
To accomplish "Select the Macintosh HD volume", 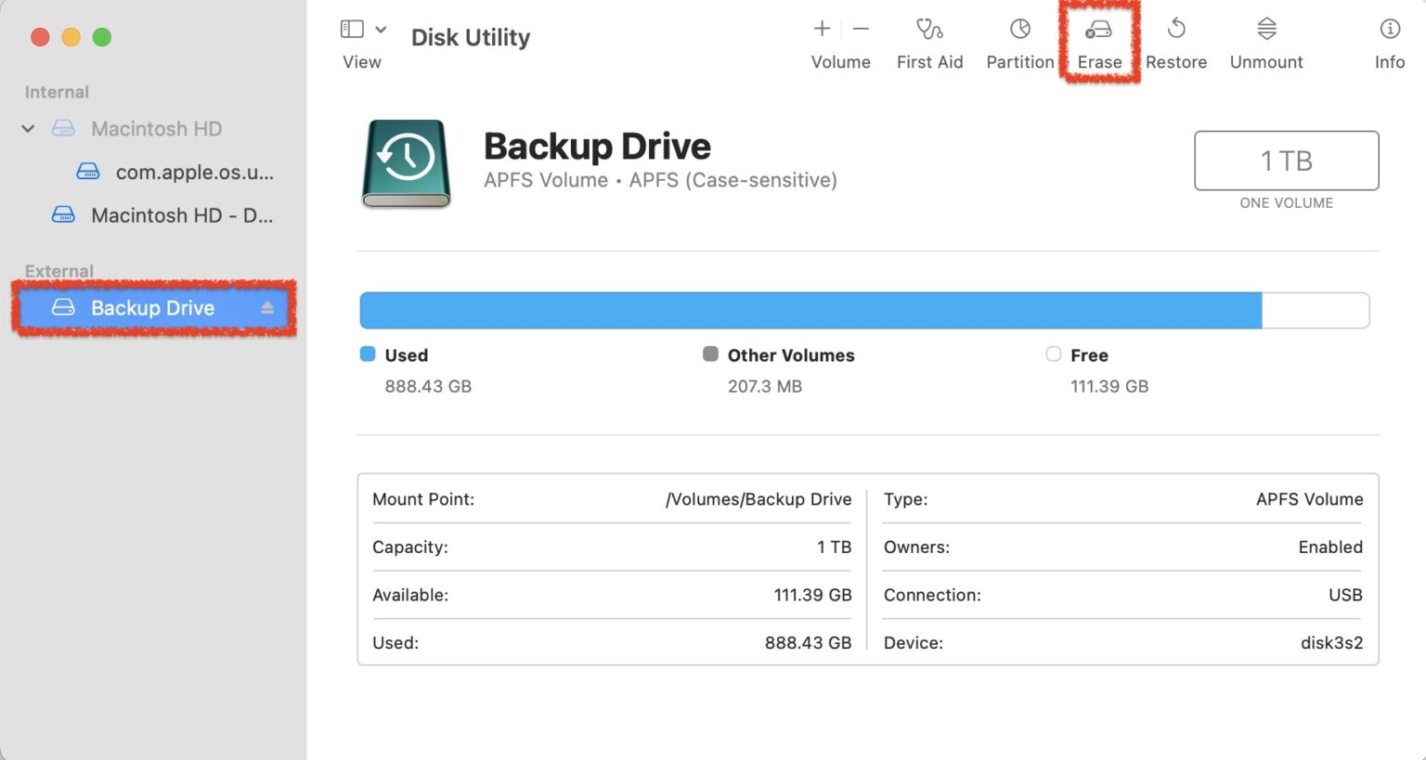I will pos(156,128).
